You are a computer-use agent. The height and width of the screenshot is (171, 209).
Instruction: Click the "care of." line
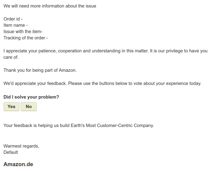point(11,57)
